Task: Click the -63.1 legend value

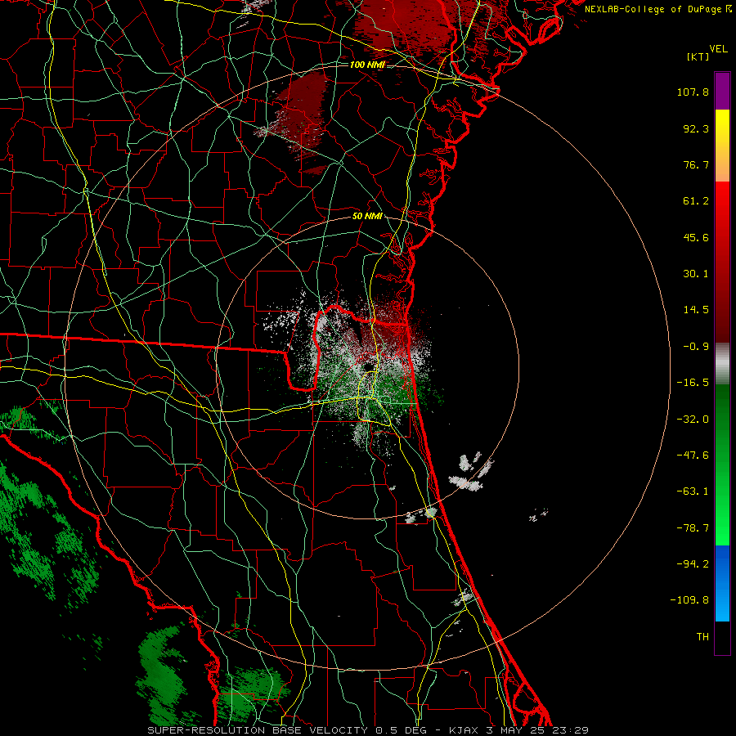Action: (x=693, y=491)
